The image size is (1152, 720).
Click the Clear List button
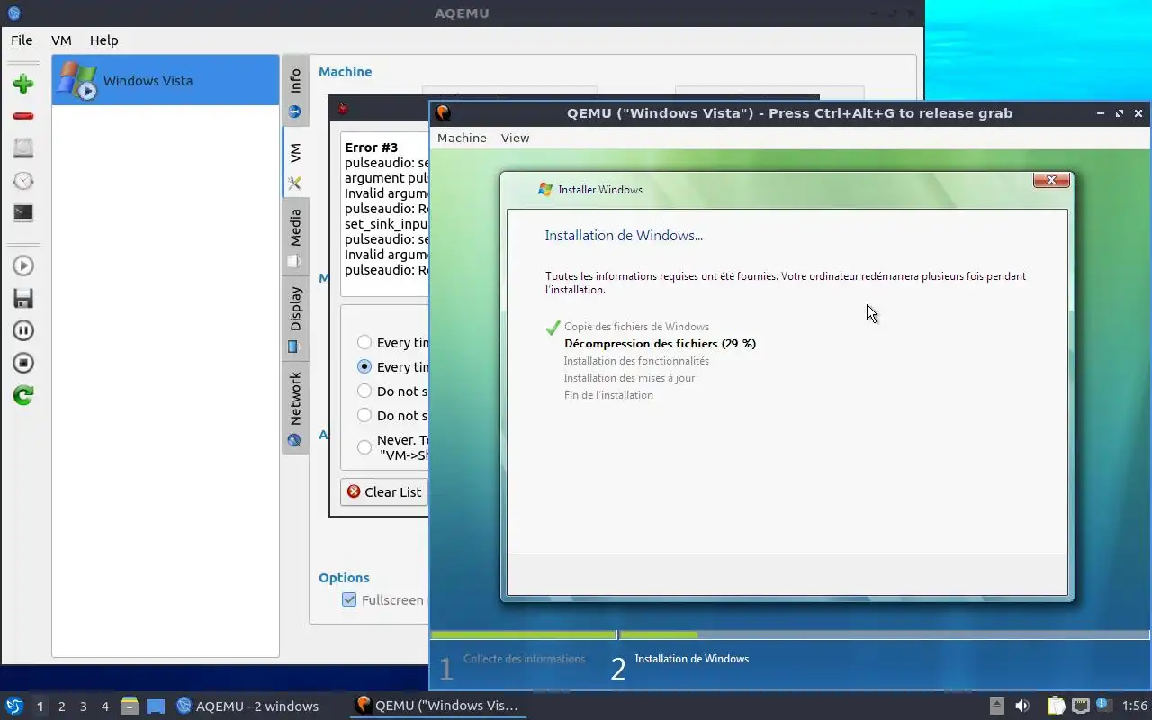[384, 491]
